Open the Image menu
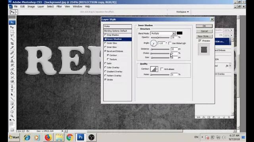This screenshot has width=254, height=142. point(31,7)
